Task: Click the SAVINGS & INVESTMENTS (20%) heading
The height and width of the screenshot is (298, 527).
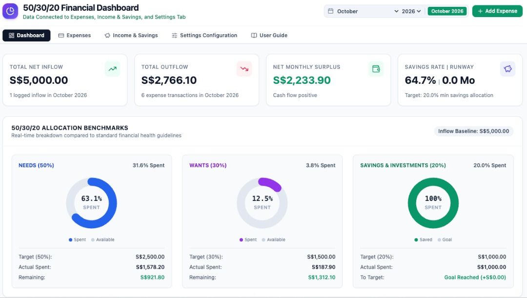Action: (x=403, y=165)
